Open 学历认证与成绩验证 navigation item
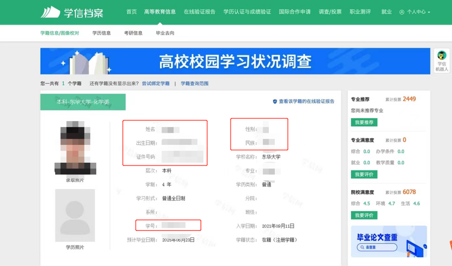This screenshot has width=452, height=266. click(247, 12)
